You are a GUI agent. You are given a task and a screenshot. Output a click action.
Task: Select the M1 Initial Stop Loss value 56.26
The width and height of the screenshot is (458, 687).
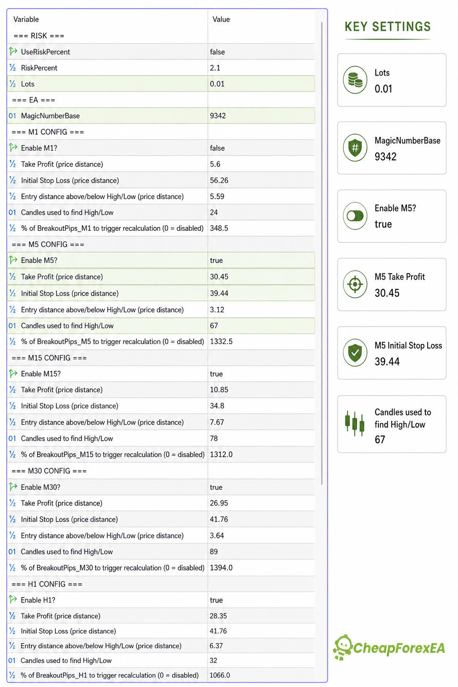219,181
